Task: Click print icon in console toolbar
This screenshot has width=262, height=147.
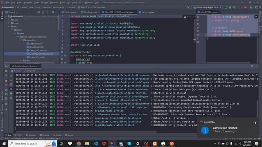Action: point(11,94)
